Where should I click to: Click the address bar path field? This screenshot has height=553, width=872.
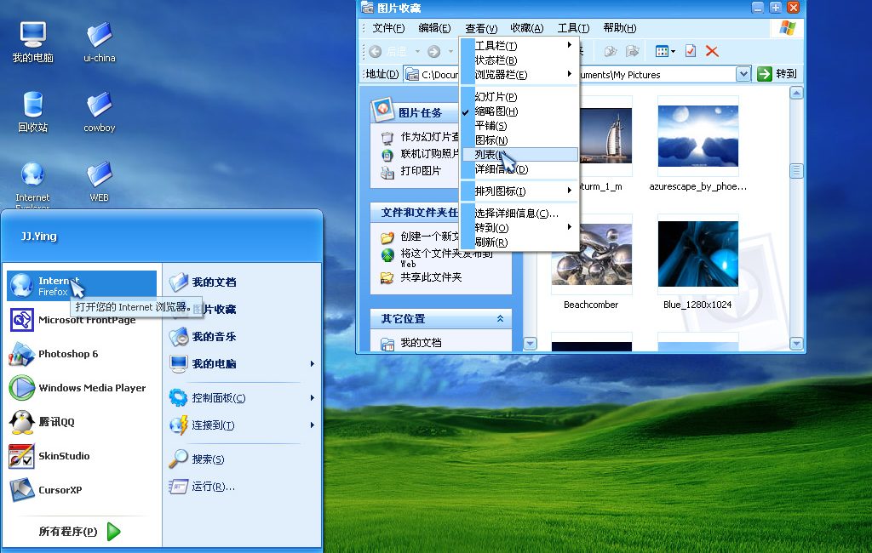[577, 74]
